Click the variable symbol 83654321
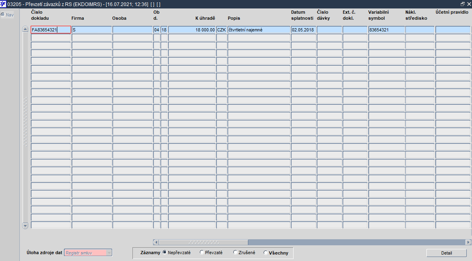Viewport: 472px width, 261px height. (x=386, y=30)
